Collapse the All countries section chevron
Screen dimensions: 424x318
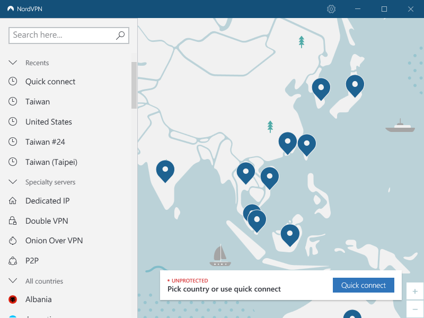point(13,281)
